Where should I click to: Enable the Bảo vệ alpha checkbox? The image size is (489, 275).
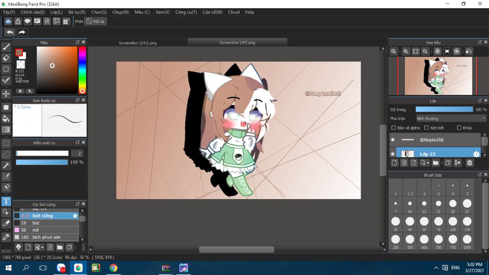point(393,128)
